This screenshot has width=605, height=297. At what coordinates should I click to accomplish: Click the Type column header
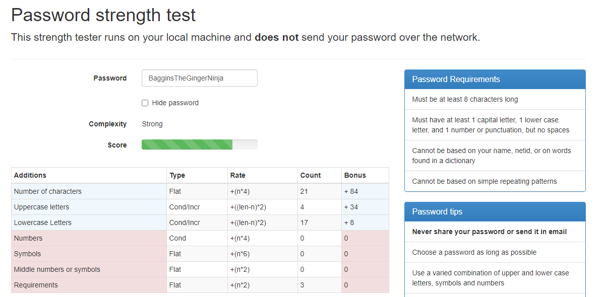point(177,175)
